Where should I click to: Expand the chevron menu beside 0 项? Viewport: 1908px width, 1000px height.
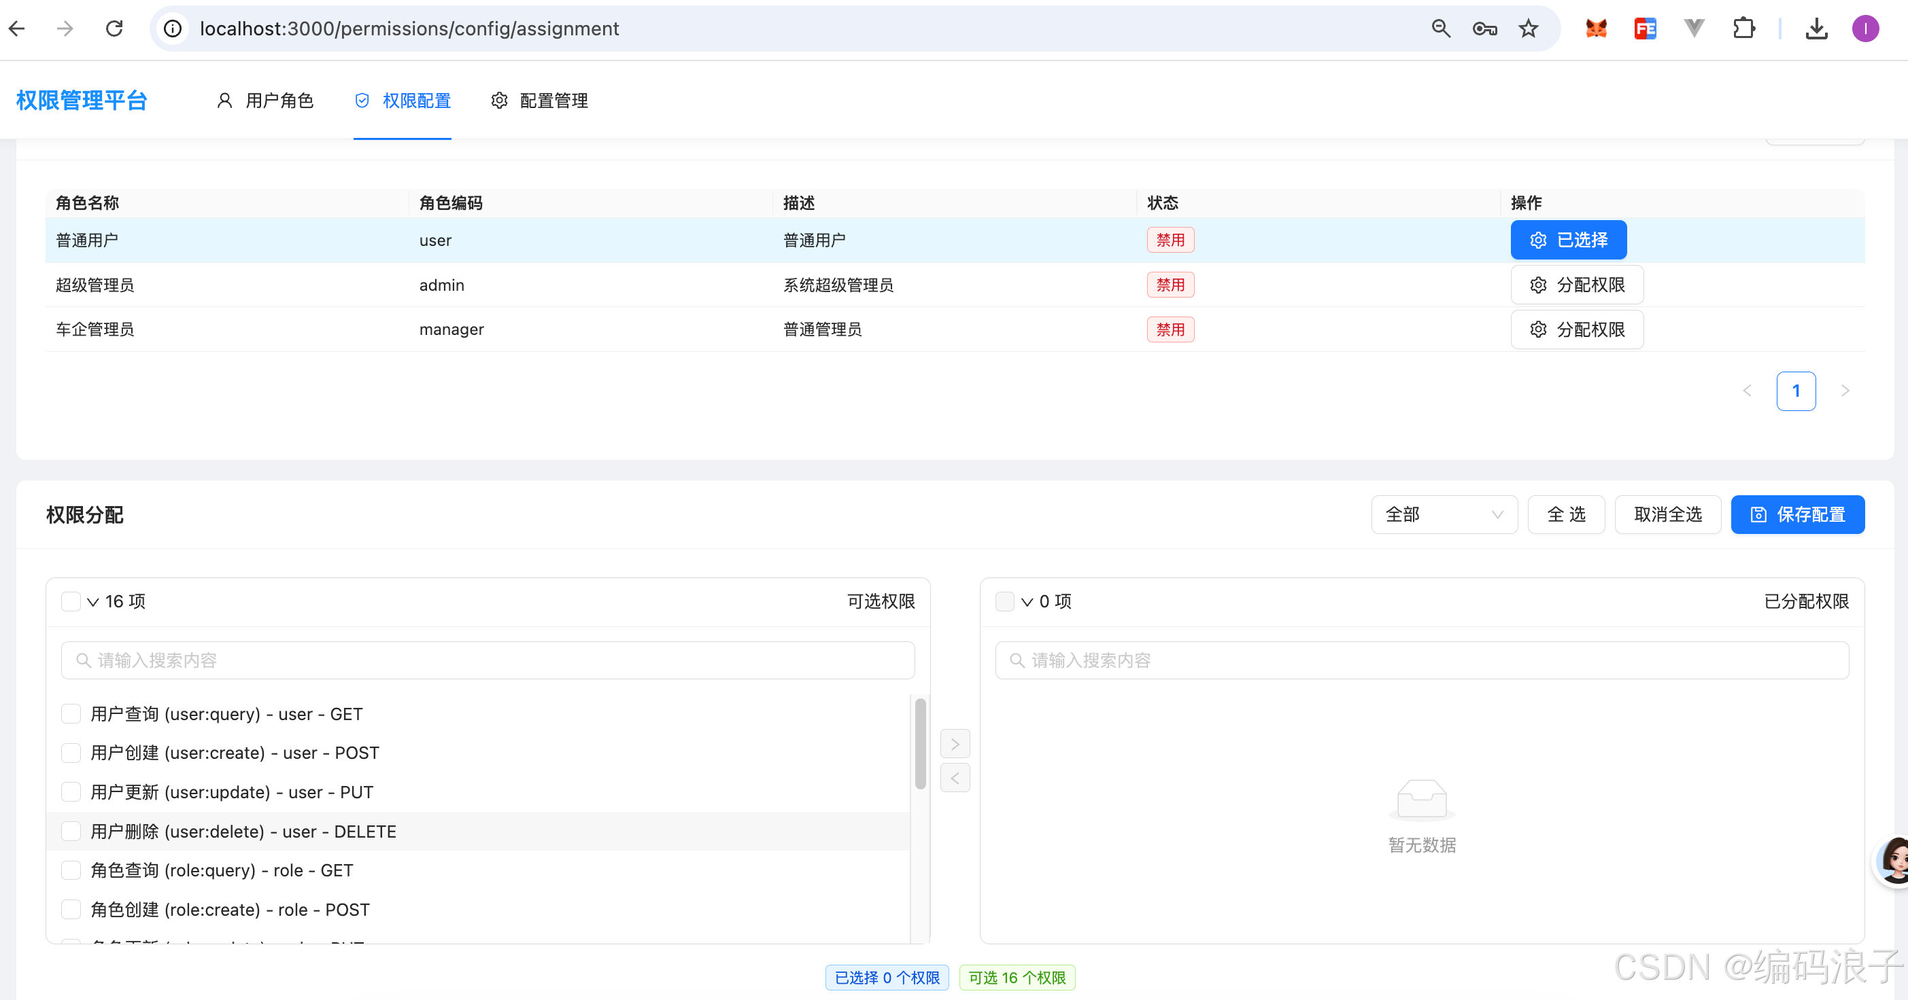pyautogui.click(x=1027, y=602)
